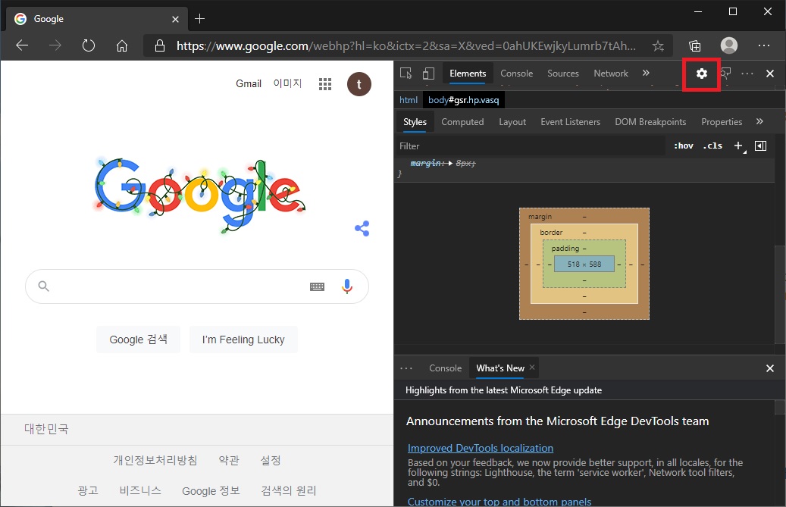Toggle computed styles sidebar pane icon
Image resolution: width=786 pixels, height=507 pixels.
(760, 146)
